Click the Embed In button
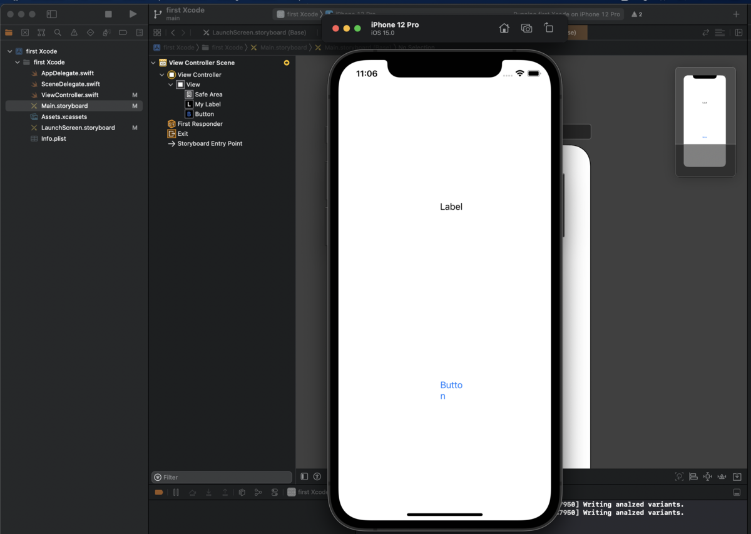Screen dimensions: 751x534 click(737, 476)
